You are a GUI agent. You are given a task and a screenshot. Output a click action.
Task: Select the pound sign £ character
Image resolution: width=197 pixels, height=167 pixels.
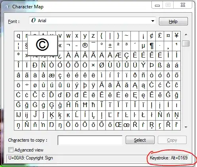160,36
